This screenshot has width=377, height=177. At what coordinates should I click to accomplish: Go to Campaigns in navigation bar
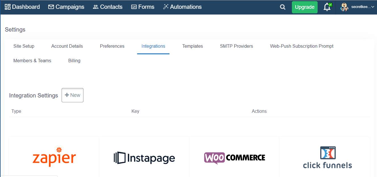pos(66,7)
